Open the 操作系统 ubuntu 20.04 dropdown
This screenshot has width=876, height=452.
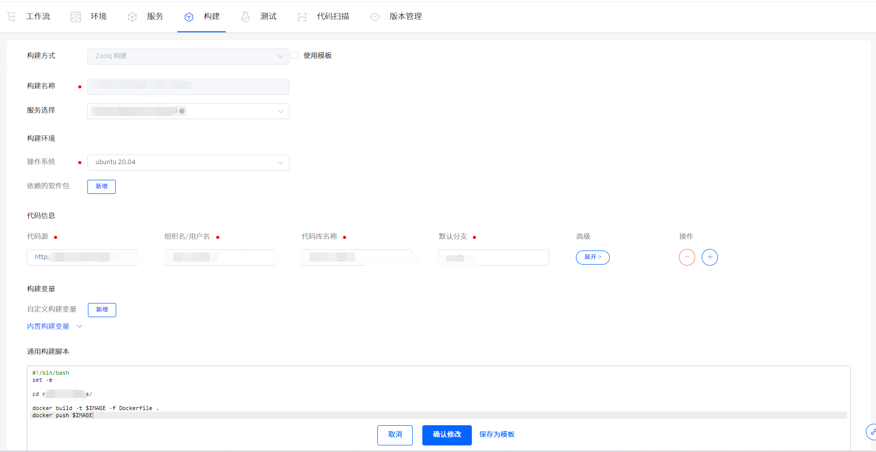point(188,162)
